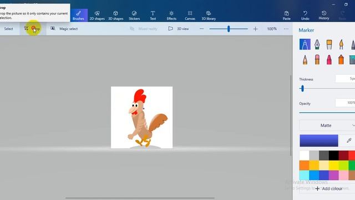355x200 pixels.
Task: Click the vertical canvas scrollbar
Action: click(291, 116)
